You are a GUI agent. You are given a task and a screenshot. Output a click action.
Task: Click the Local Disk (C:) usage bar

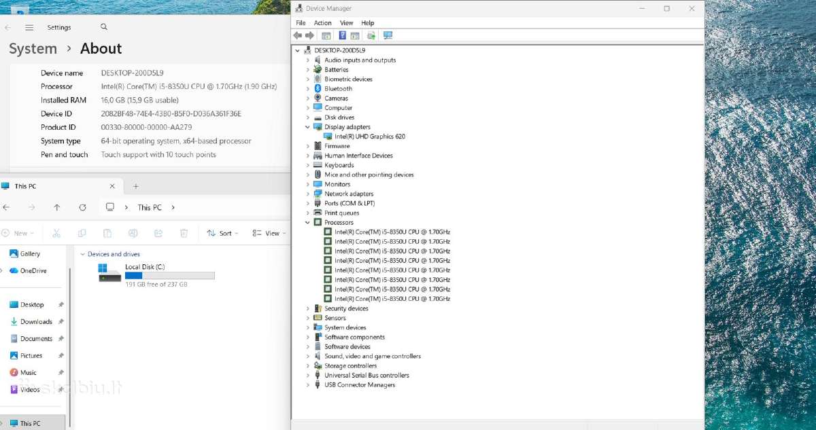[x=169, y=276]
